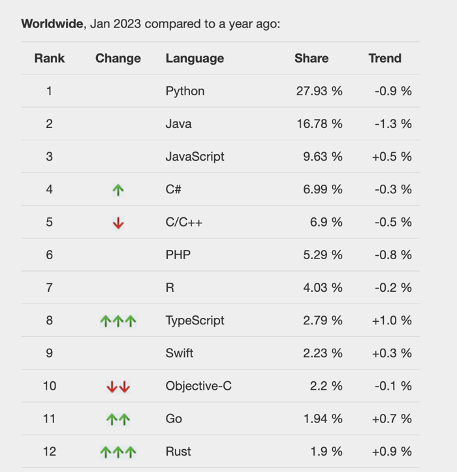Click the double green arrows for Go

pyautogui.click(x=118, y=419)
